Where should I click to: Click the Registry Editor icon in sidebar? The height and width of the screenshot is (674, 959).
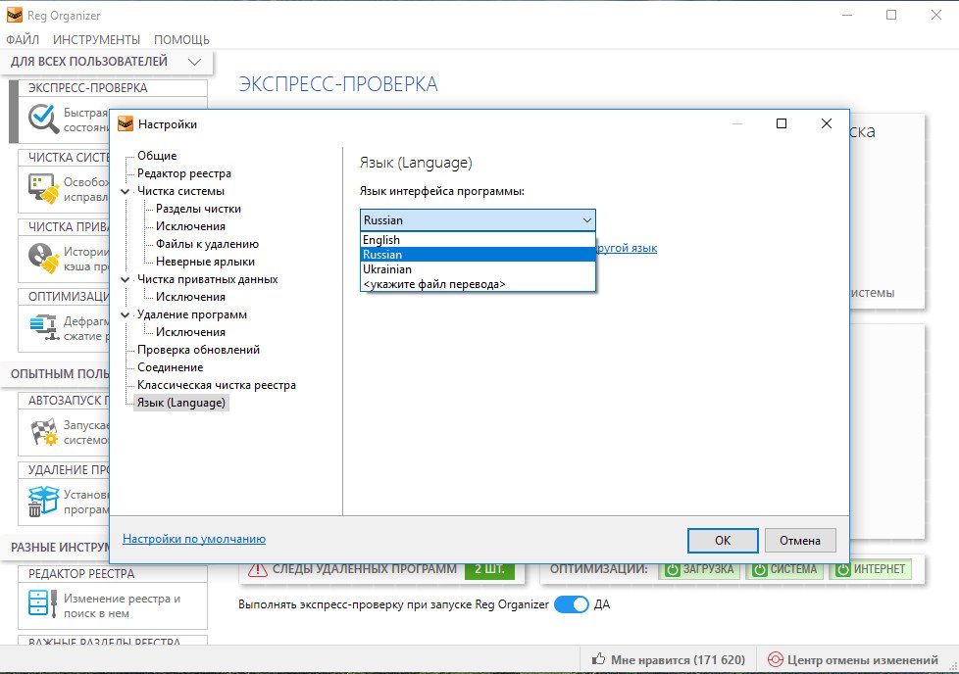tap(43, 604)
